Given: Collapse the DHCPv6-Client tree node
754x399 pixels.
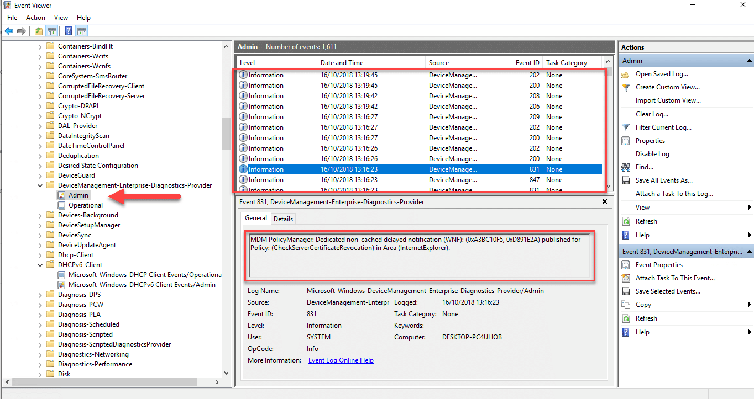Looking at the screenshot, I should [x=40, y=265].
